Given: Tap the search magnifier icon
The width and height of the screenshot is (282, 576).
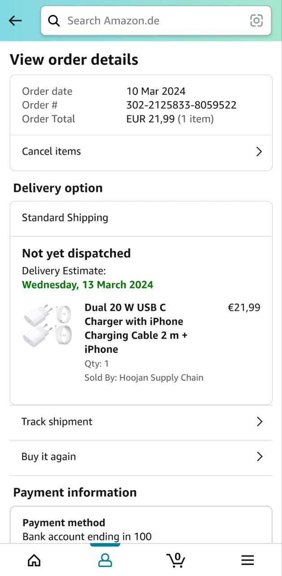Looking at the screenshot, I should click(54, 21).
